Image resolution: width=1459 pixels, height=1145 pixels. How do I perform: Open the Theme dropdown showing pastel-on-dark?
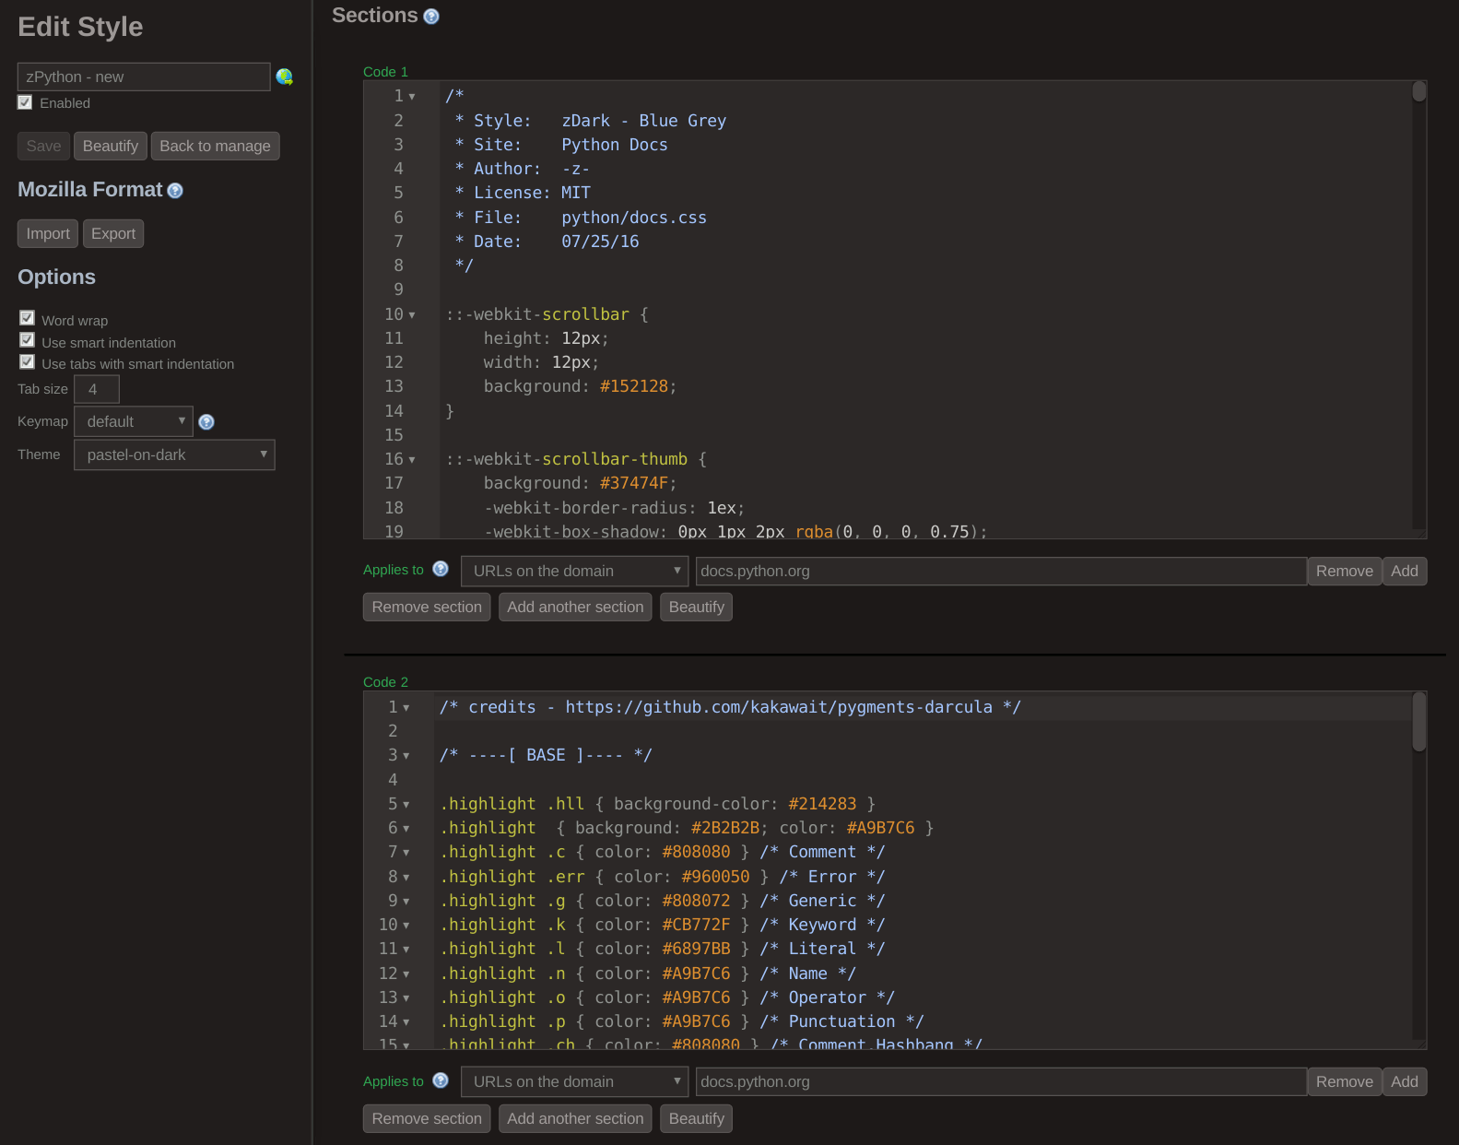pos(174,454)
